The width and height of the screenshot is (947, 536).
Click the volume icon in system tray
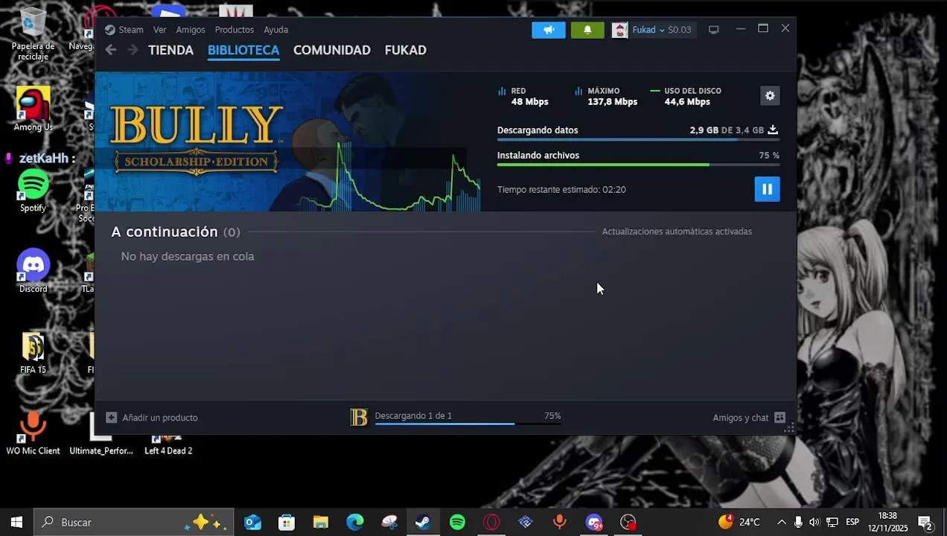[814, 523]
